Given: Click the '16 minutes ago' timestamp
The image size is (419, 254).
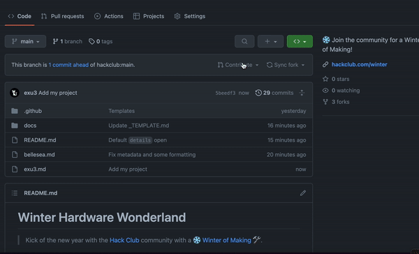Looking at the screenshot, I should pyautogui.click(x=287, y=126).
